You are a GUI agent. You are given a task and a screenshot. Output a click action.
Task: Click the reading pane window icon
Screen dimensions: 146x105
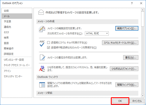click(42, 85)
